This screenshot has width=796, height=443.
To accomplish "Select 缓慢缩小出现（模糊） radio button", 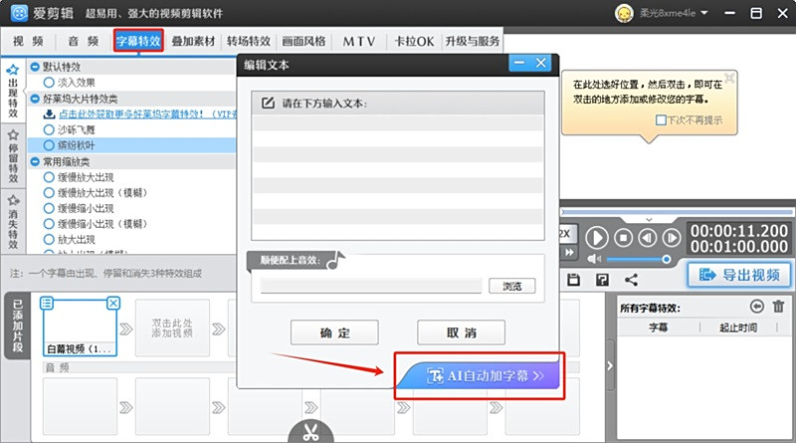I will point(49,224).
